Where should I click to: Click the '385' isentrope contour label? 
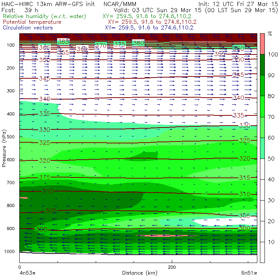[64, 41]
